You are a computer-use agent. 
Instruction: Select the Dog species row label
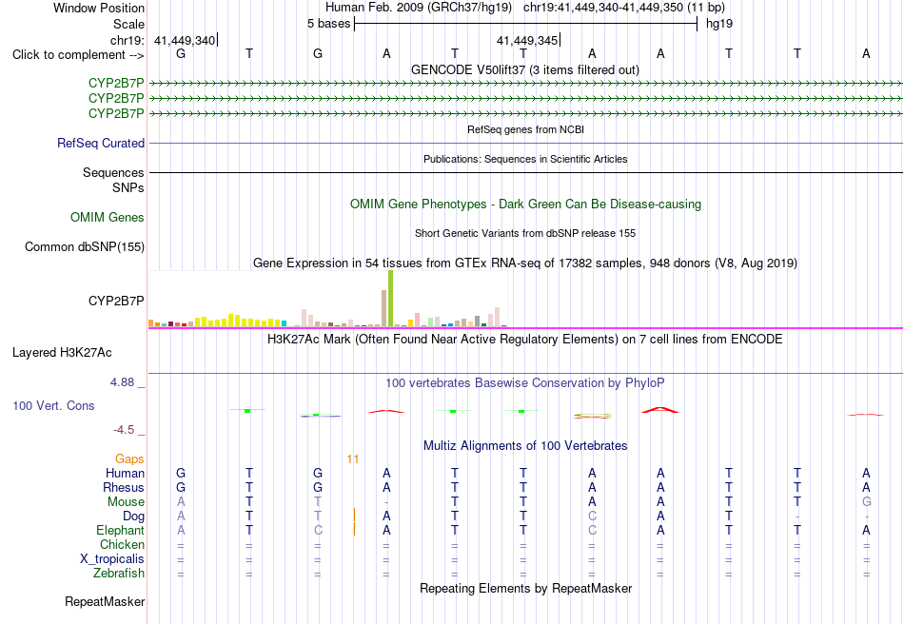[133, 517]
